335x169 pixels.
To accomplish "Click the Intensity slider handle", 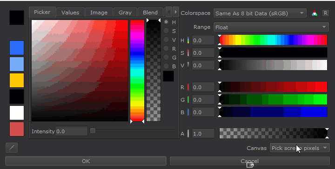I will pos(93,130).
